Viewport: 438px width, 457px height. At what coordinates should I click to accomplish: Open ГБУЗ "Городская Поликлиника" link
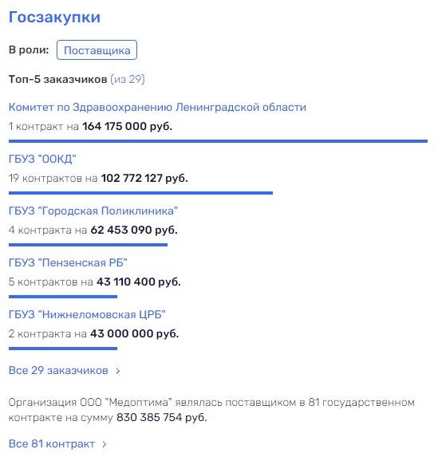(x=93, y=211)
